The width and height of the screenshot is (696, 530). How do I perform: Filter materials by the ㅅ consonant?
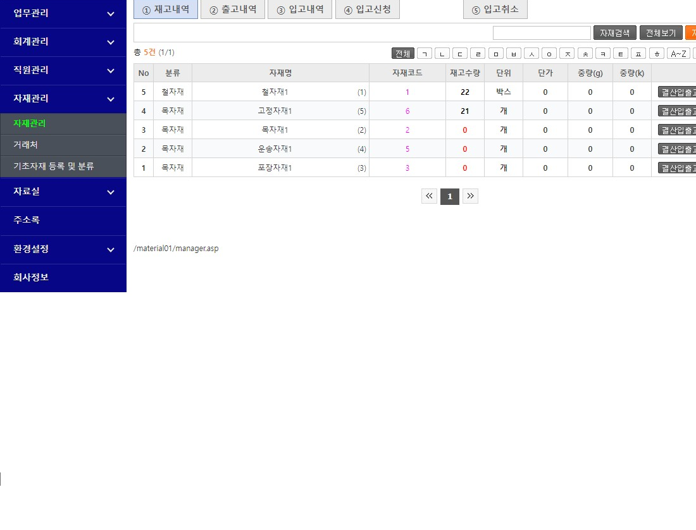532,54
